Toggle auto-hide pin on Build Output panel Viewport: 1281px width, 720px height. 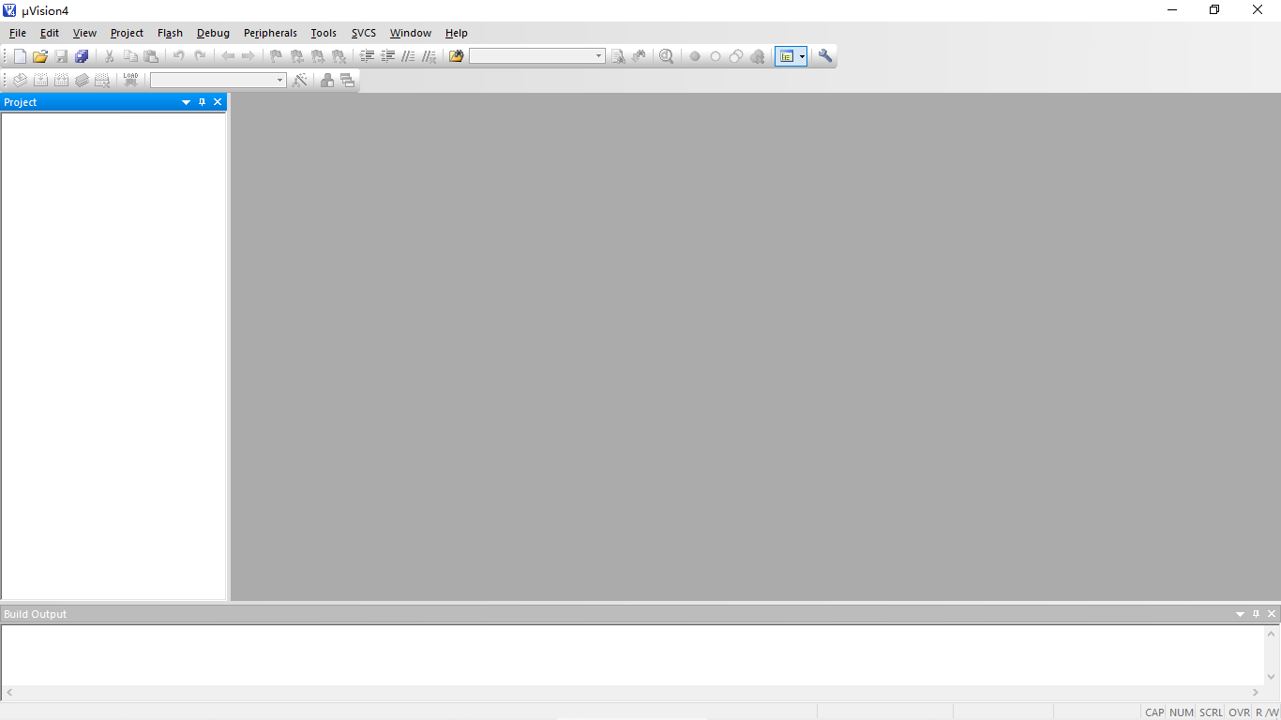[x=1256, y=614]
